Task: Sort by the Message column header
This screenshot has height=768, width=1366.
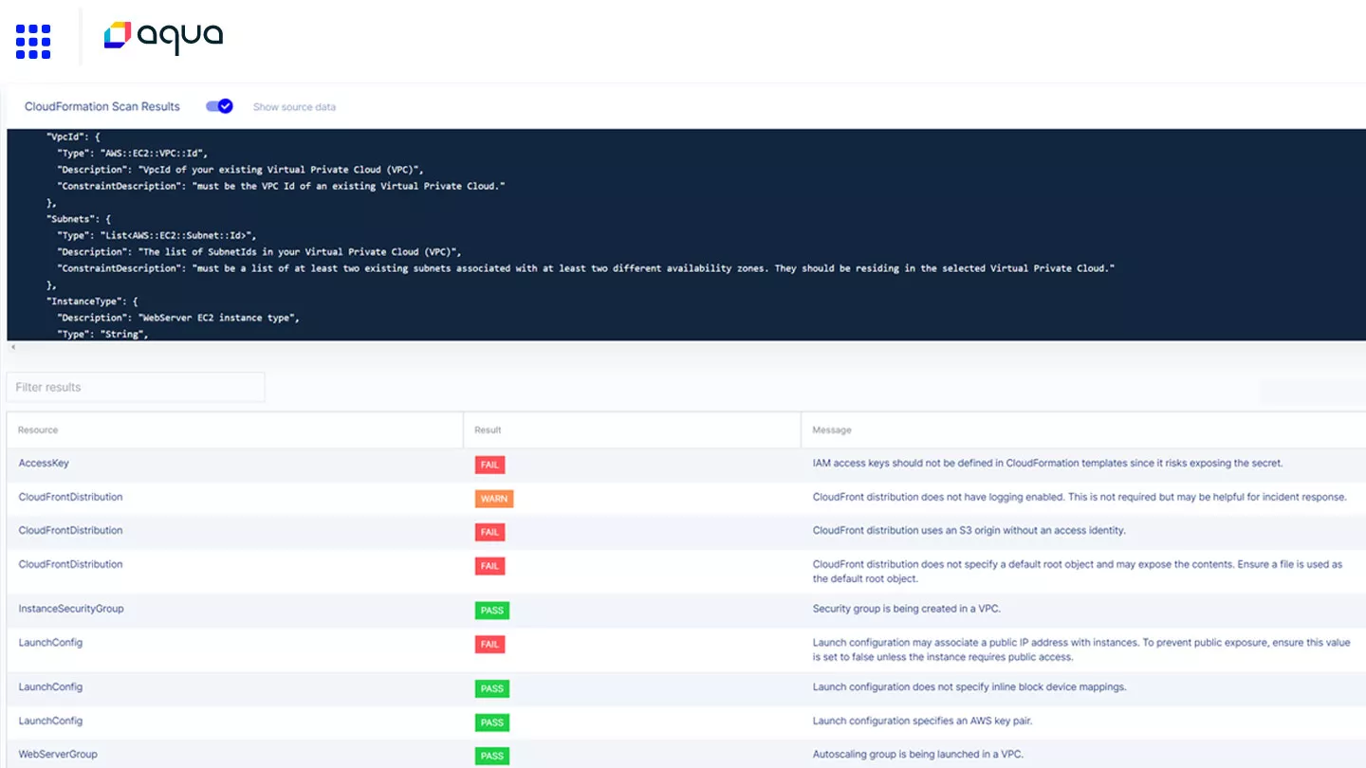Action: tap(833, 430)
